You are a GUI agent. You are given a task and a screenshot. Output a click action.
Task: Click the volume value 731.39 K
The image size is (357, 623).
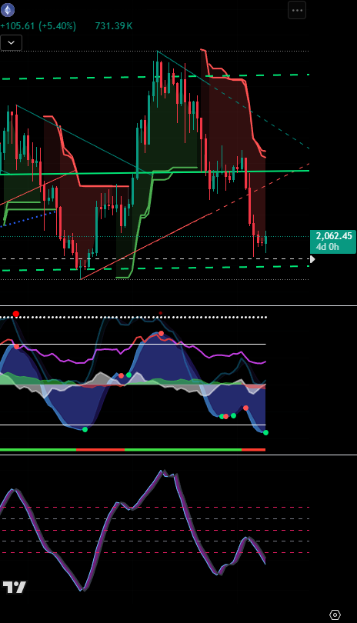click(114, 26)
